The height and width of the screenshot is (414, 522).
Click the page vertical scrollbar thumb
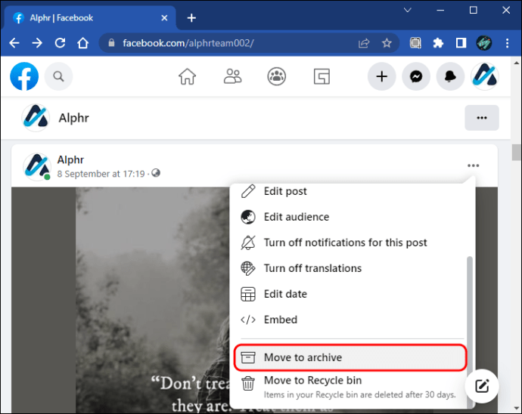[x=517, y=153]
